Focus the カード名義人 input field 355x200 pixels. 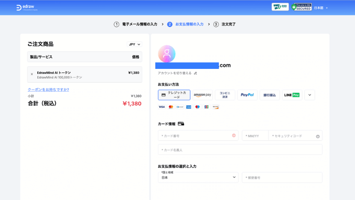[240, 150]
